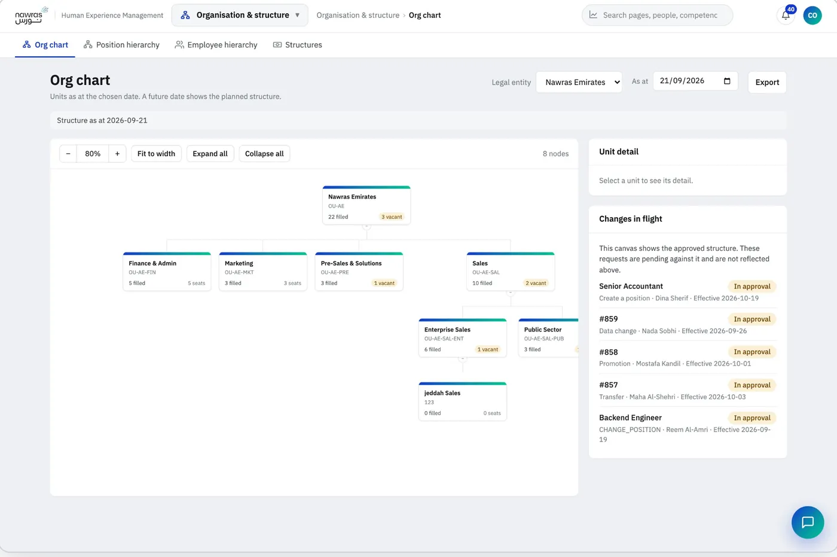Open the Structures tab
The height and width of the screenshot is (557, 837).
[x=297, y=45]
